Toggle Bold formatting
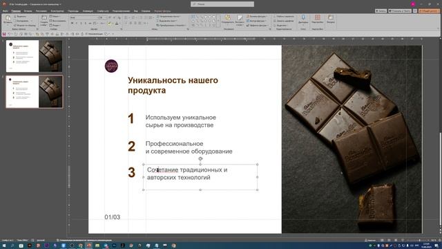The height and width of the screenshot is (249, 442). click(x=72, y=23)
